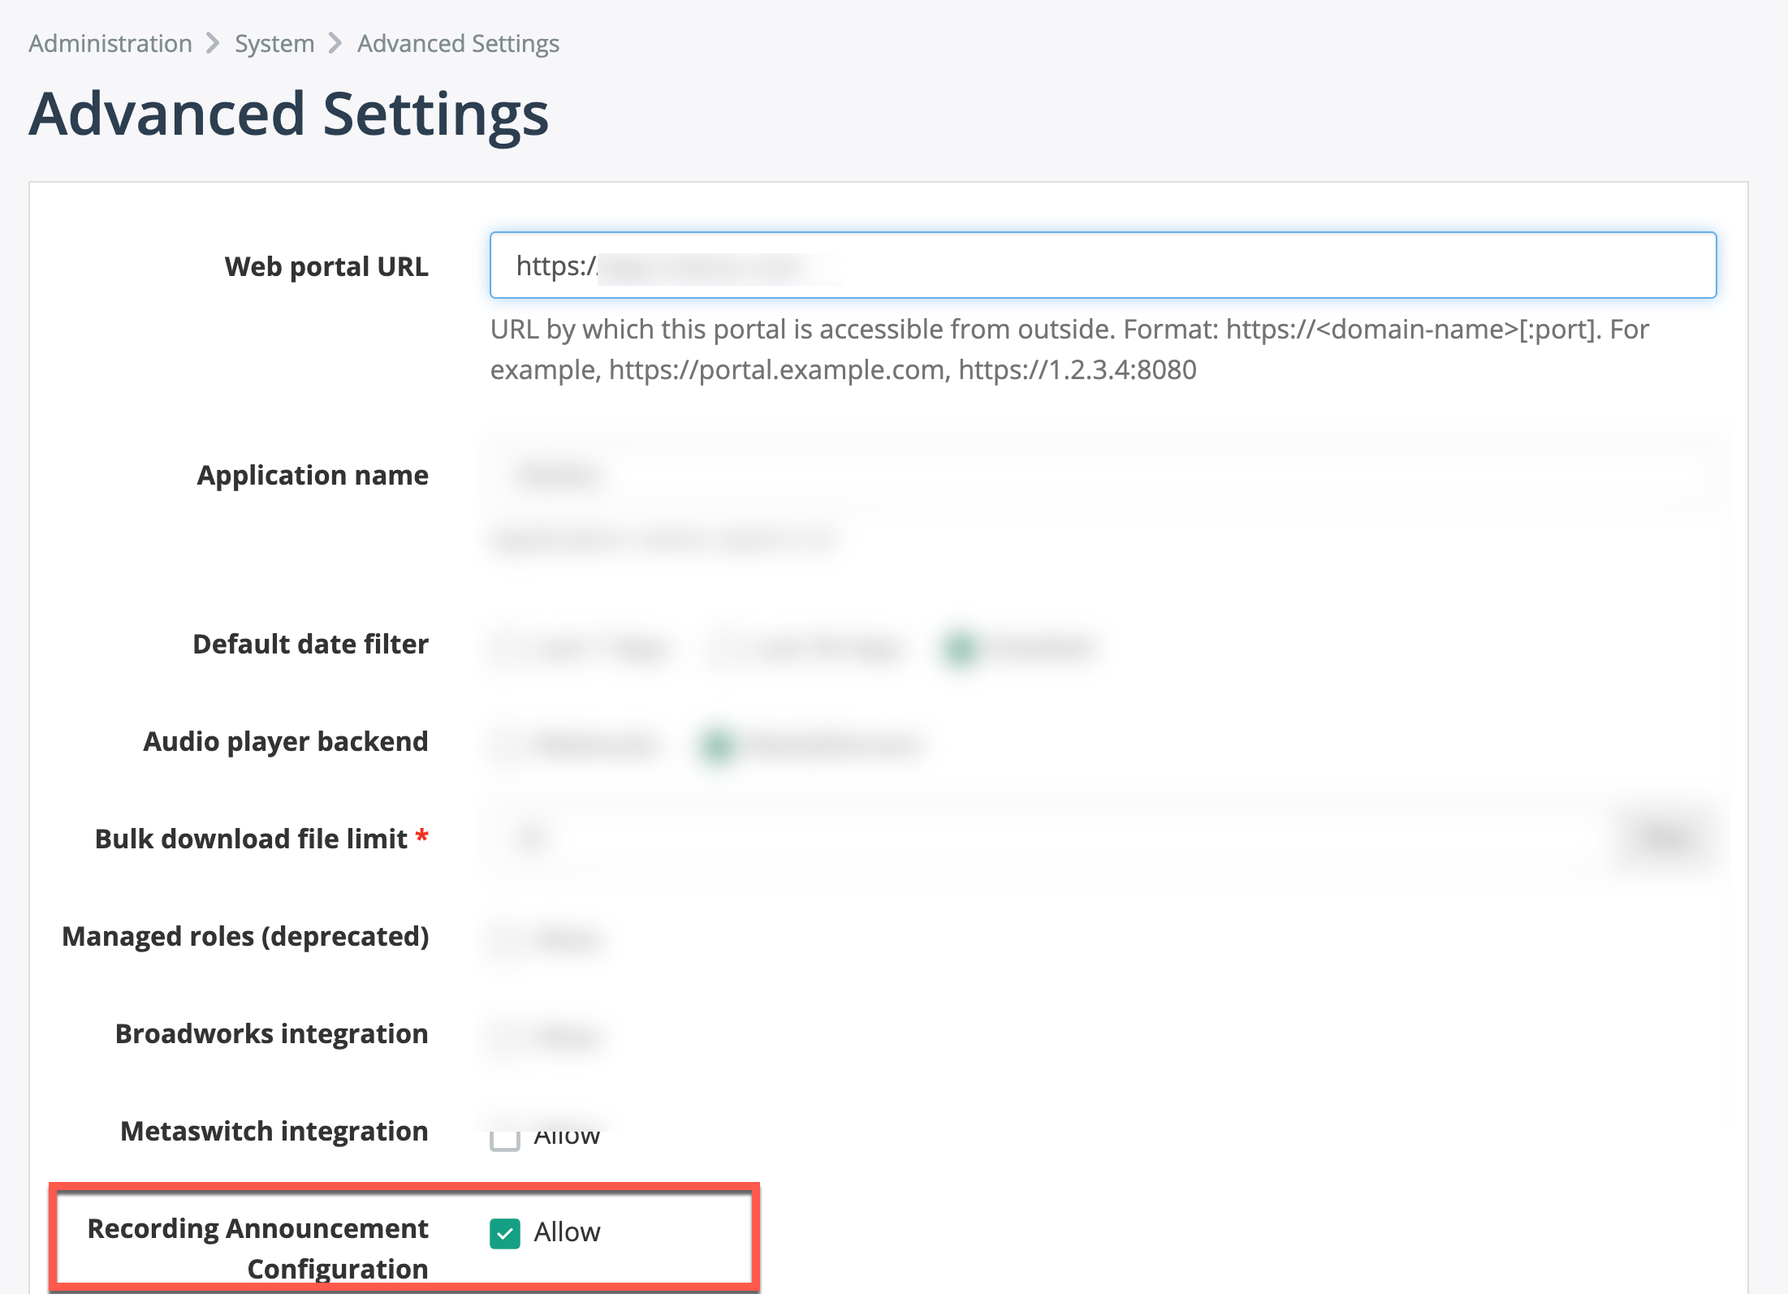This screenshot has height=1294, width=1788.
Task: Toggle the Broadworks integration checkbox
Action: 507,1037
